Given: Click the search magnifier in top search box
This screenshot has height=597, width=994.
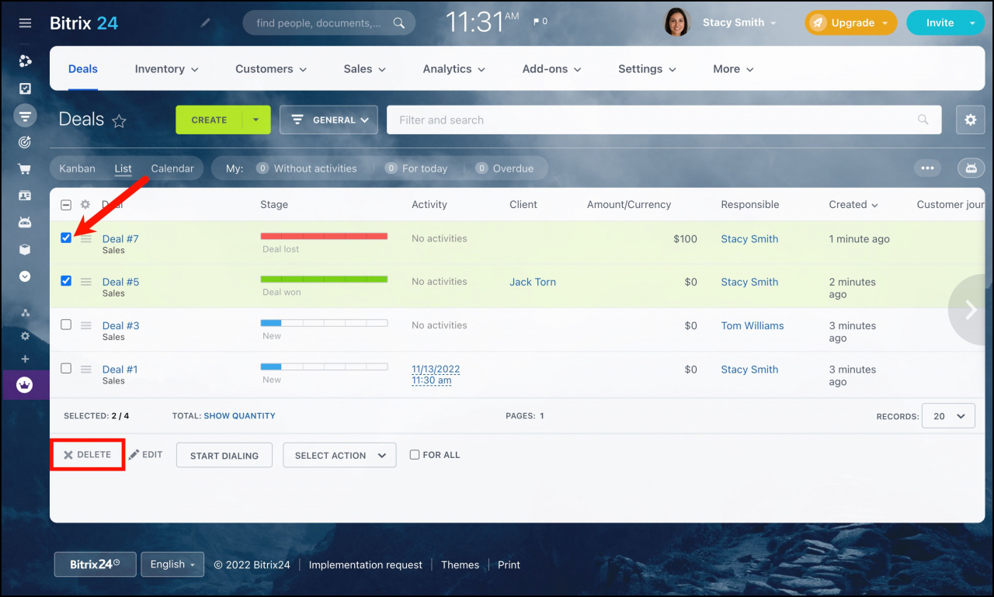Looking at the screenshot, I should pos(399,23).
